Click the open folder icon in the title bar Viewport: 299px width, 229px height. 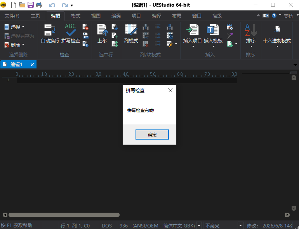22,5
